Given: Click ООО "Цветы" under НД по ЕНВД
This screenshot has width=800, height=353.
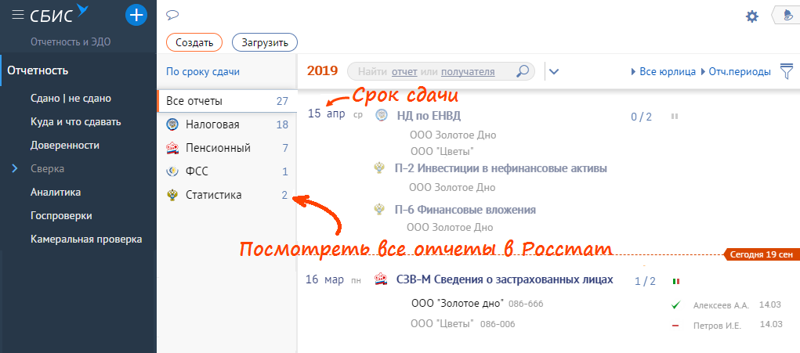Looking at the screenshot, I should coord(443,151).
